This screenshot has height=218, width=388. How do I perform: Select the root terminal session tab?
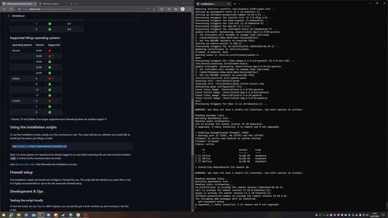(x=213, y=4)
